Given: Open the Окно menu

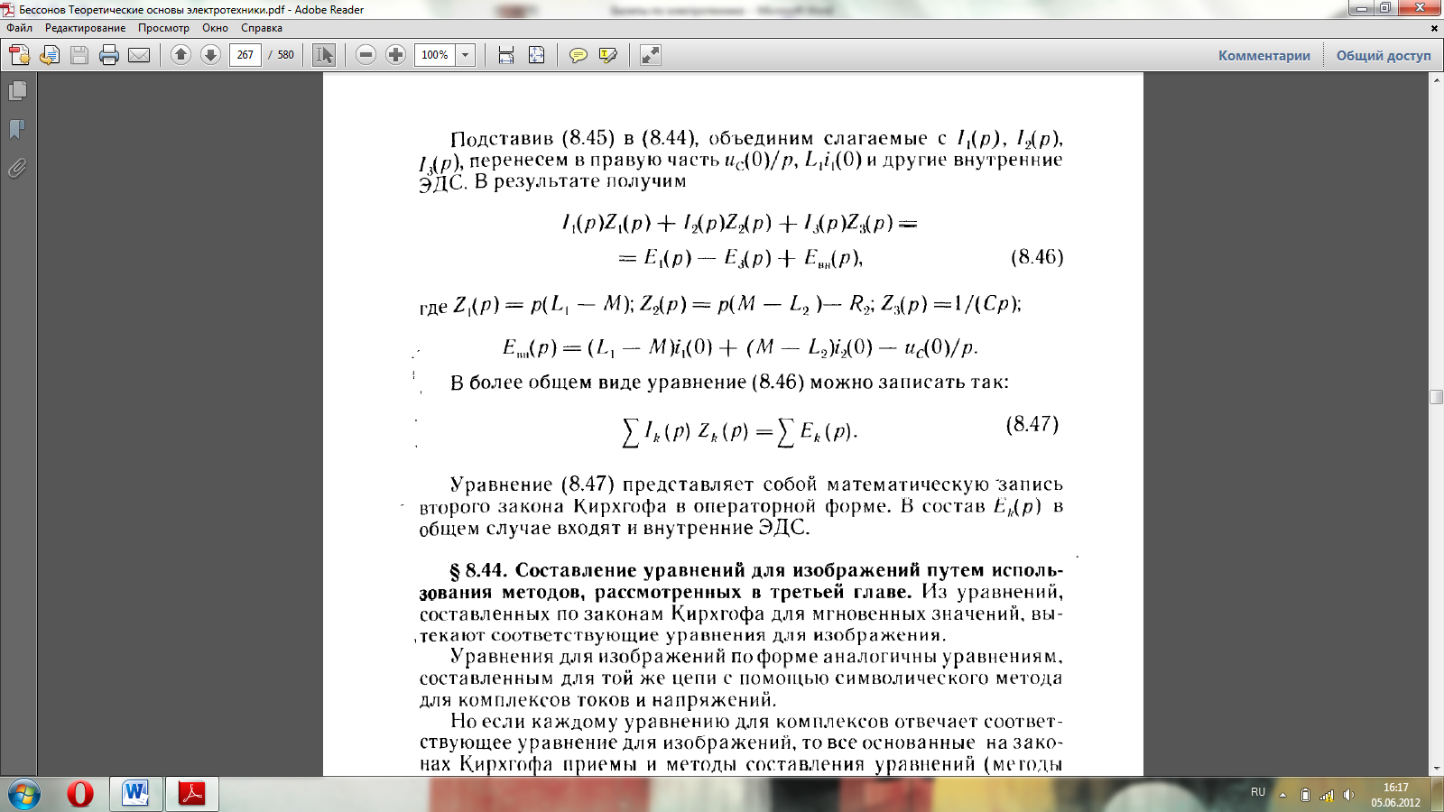Looking at the screenshot, I should coord(215,28).
